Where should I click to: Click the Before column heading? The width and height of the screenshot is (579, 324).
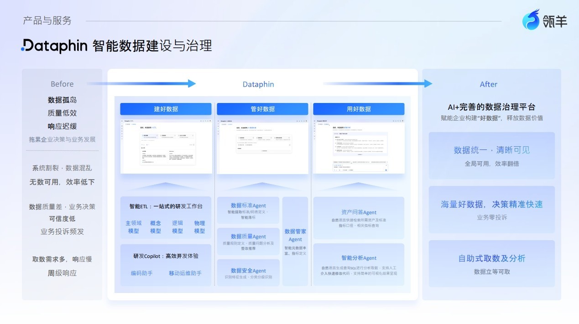click(x=62, y=84)
